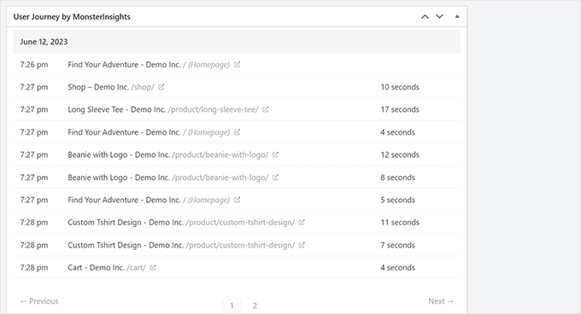Screen dimensions: 581x314
Task: Click the "10 seconds" duration in Shop row
Action: [x=400, y=87]
